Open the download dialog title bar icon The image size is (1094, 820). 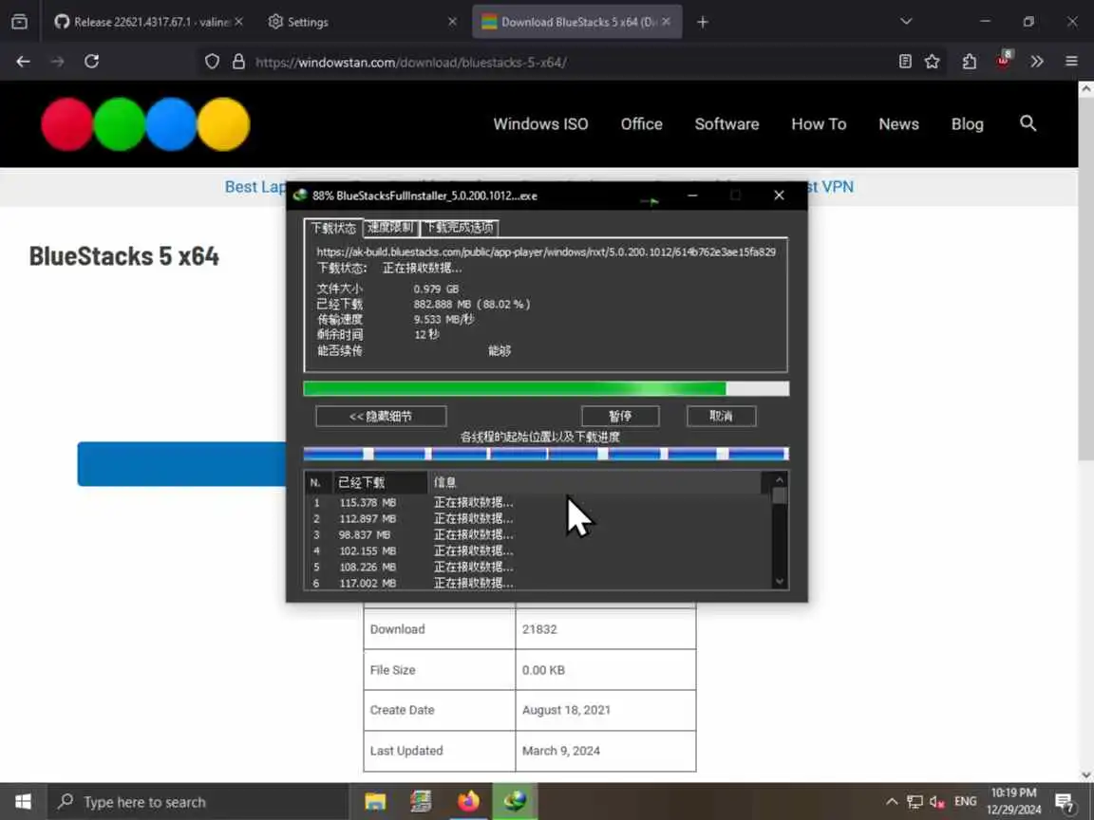click(x=300, y=196)
